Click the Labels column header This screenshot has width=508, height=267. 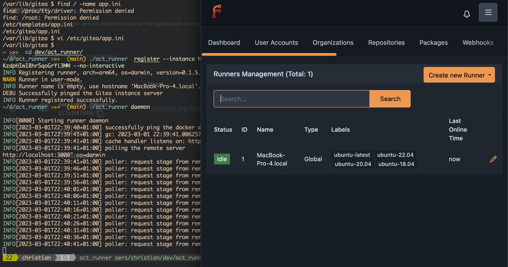coord(340,129)
